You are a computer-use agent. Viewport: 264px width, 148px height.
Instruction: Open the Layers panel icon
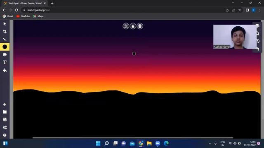(257, 25)
